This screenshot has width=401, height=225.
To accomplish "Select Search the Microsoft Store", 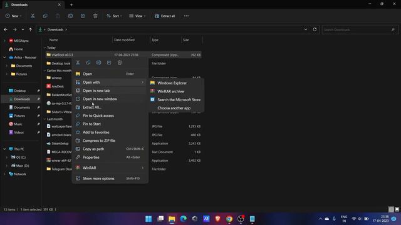I will [176, 100].
